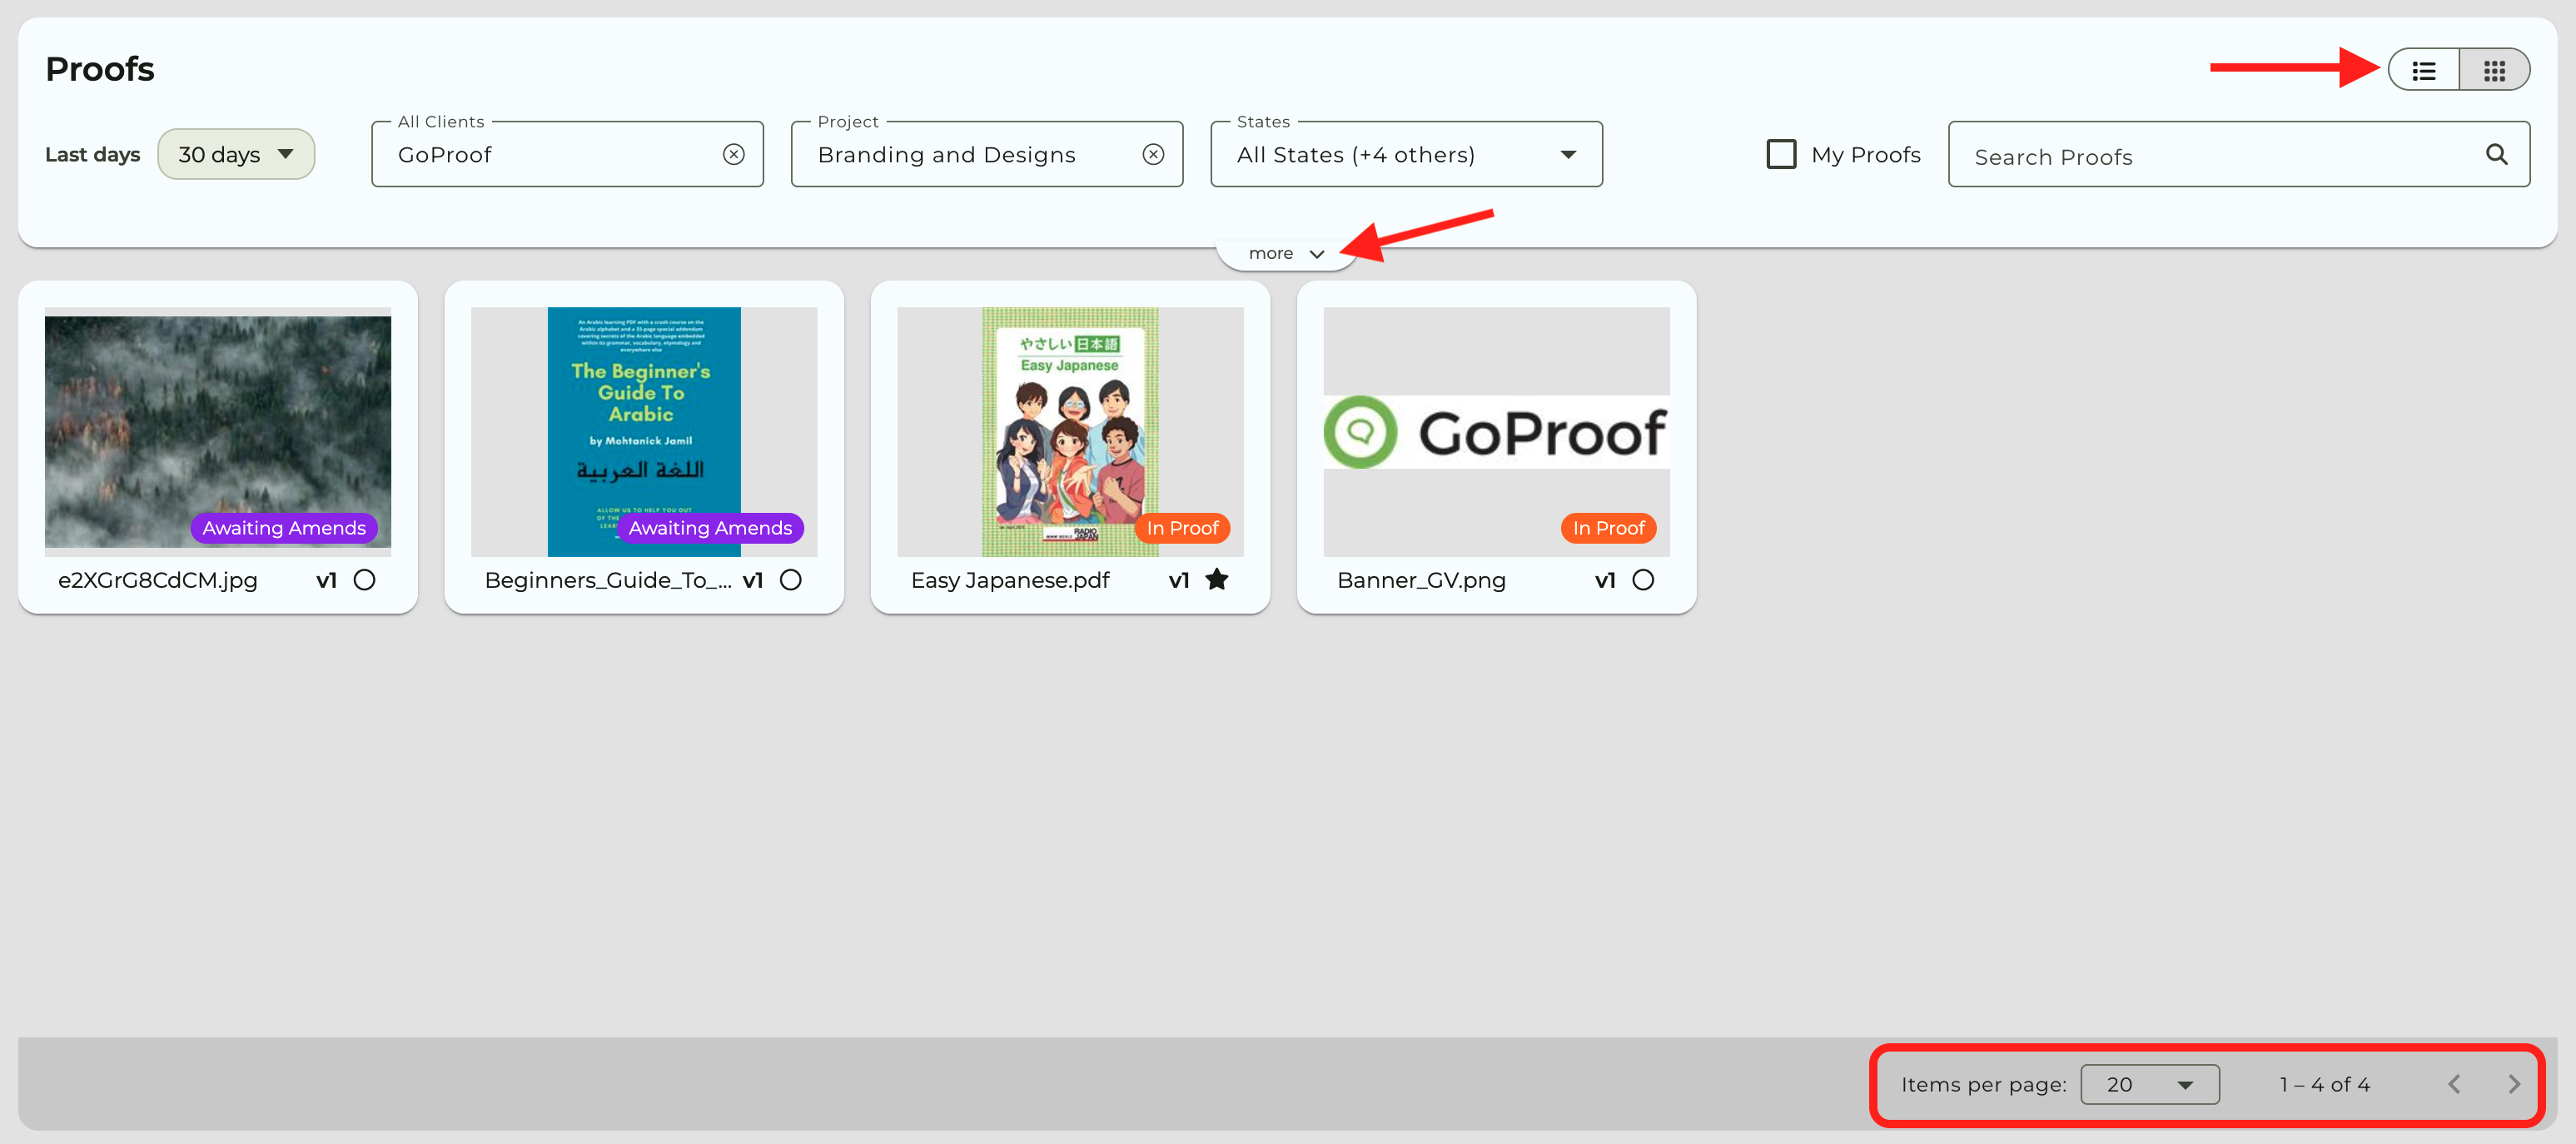Change Items per page dropdown
2576x1144 pixels.
(x=2149, y=1084)
